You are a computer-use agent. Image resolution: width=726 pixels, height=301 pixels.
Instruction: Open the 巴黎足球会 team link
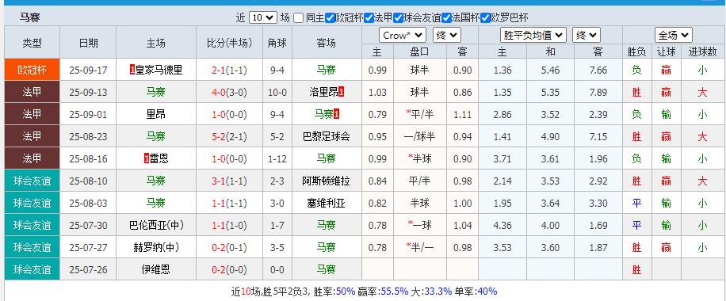326,136
